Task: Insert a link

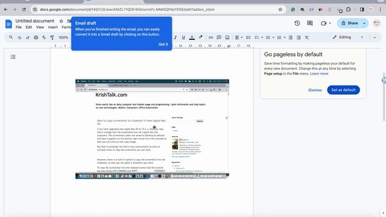Action: coord(210,37)
